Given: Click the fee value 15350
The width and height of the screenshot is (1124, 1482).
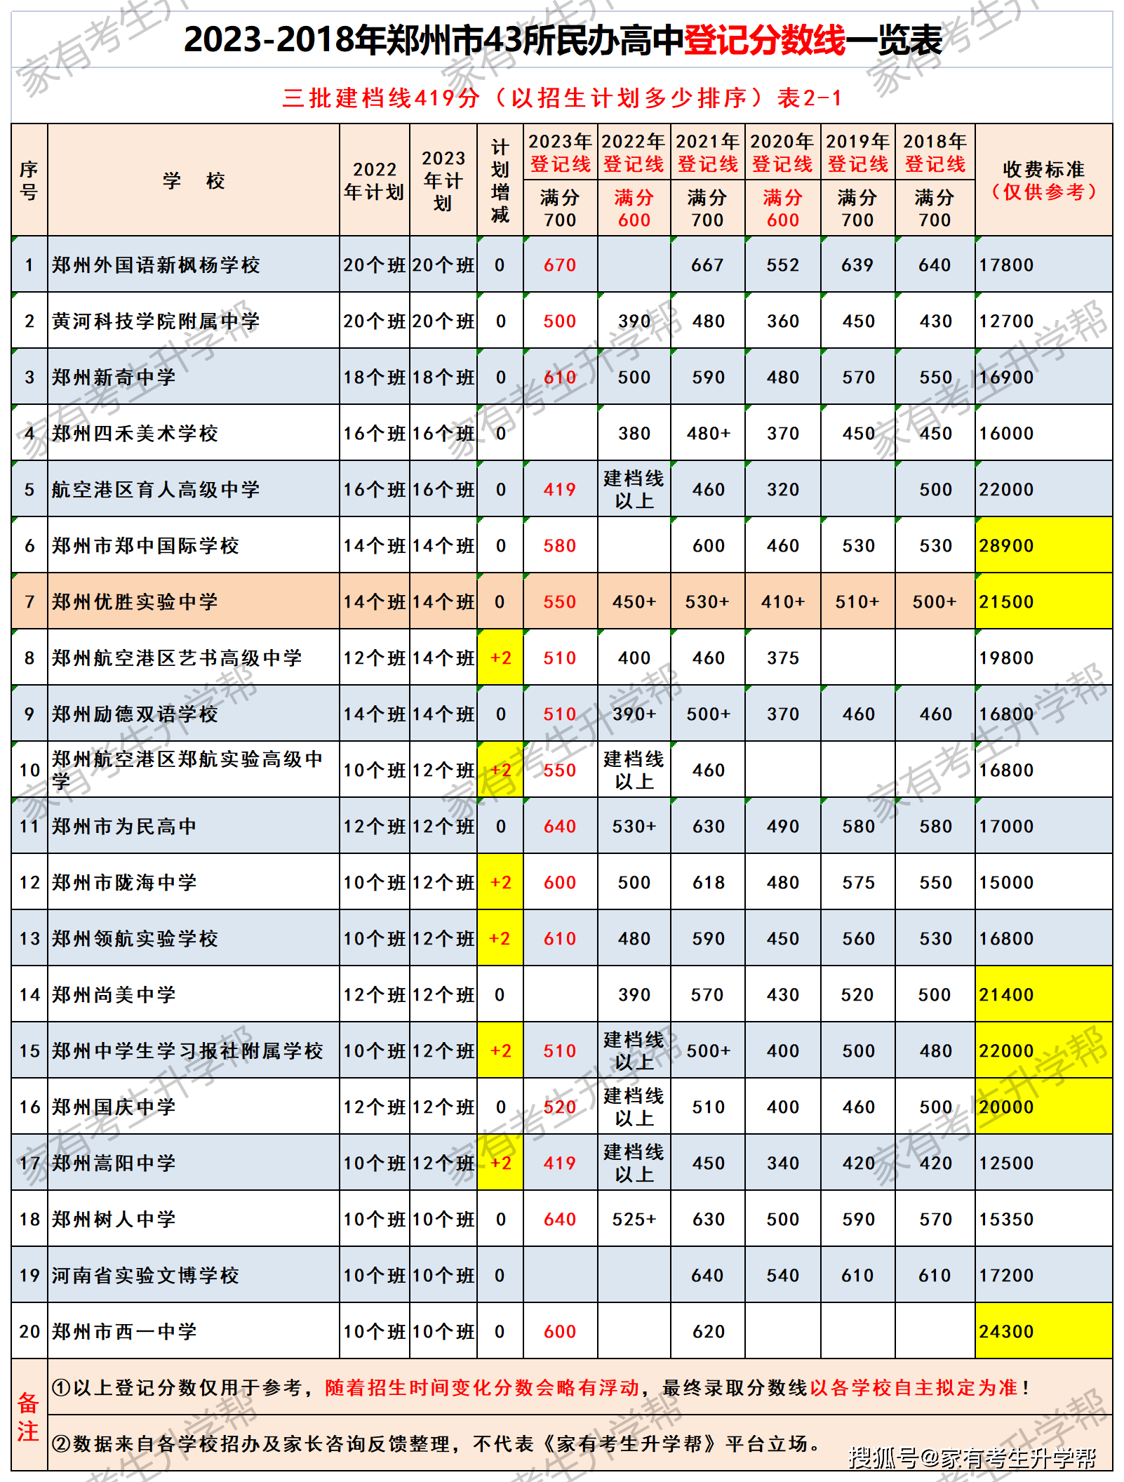Looking at the screenshot, I should [x=1006, y=1220].
